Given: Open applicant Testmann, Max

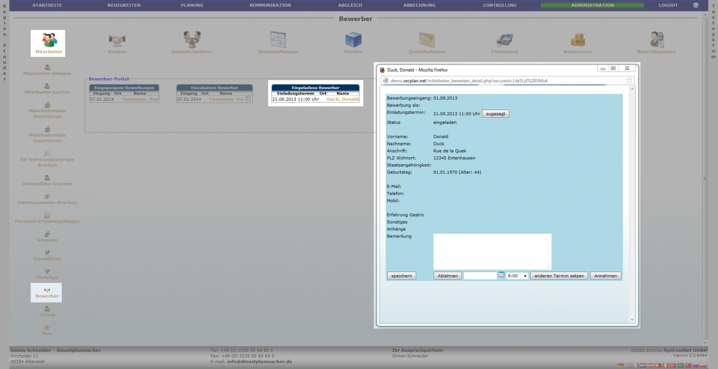Looking at the screenshot, I should (140, 99).
